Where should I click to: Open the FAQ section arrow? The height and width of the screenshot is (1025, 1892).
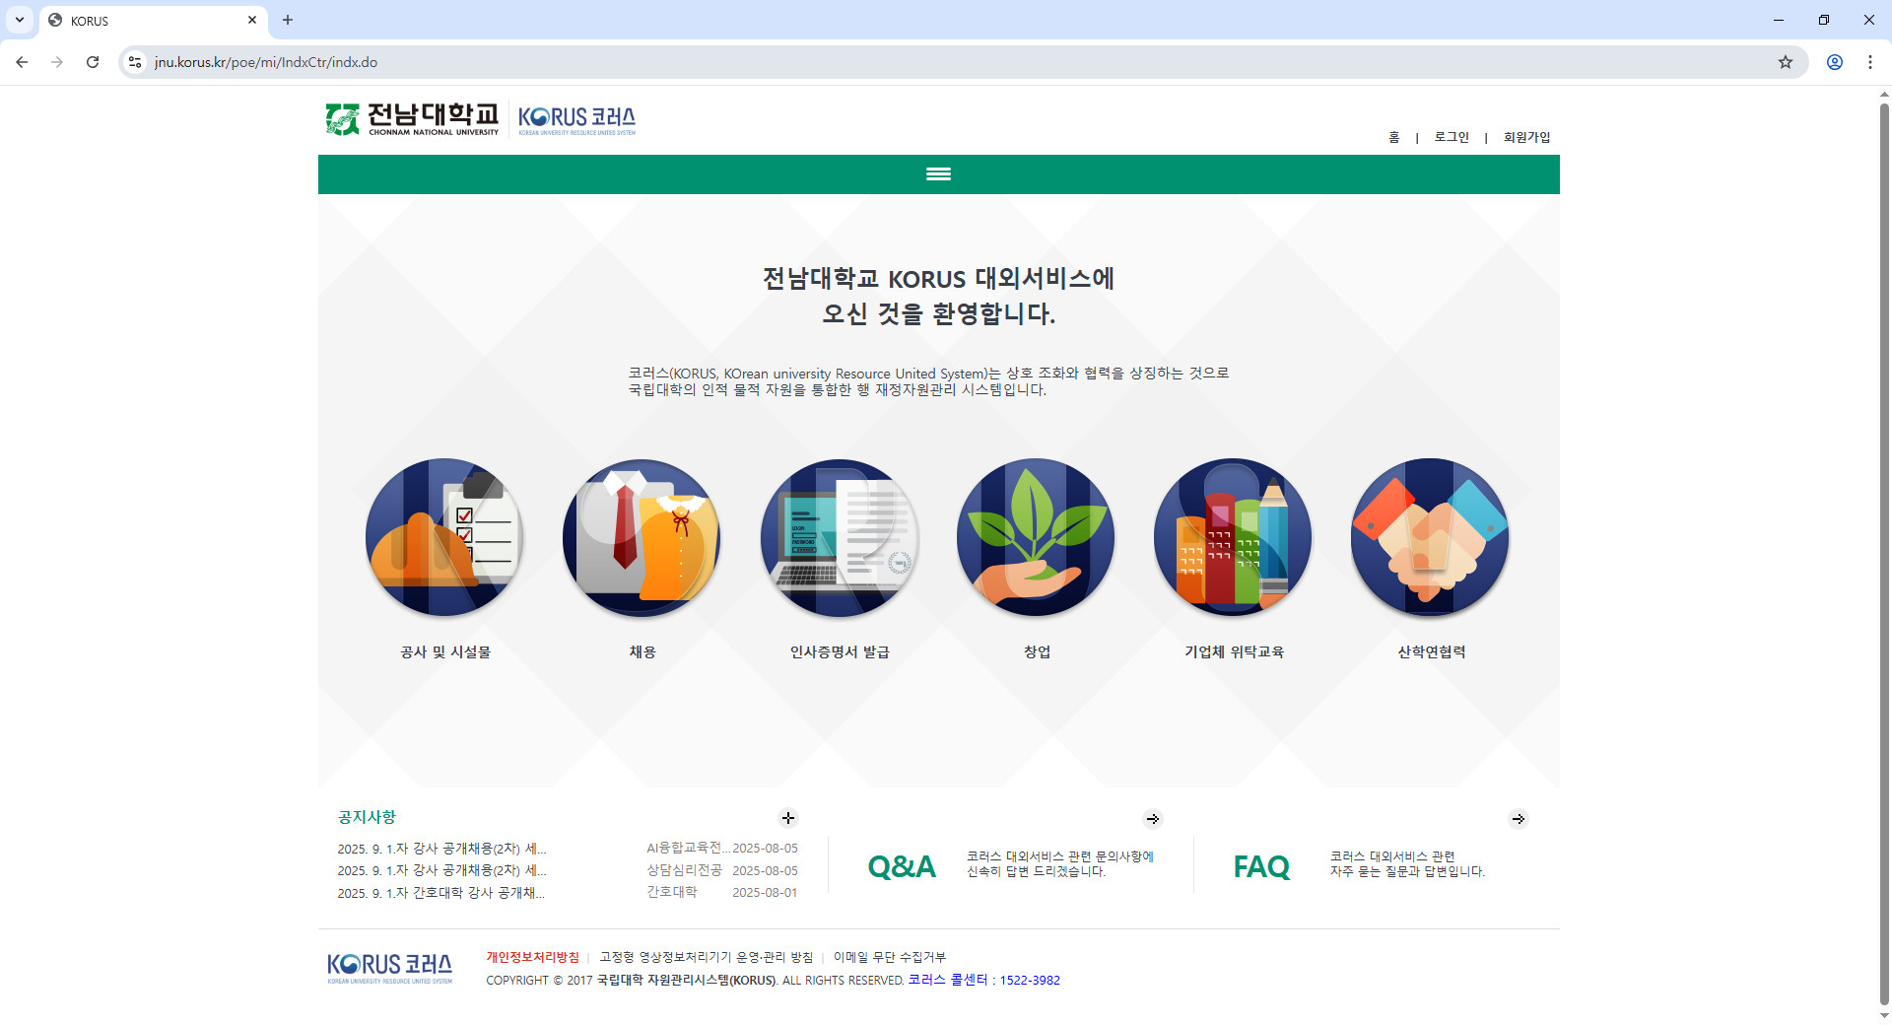click(1519, 818)
